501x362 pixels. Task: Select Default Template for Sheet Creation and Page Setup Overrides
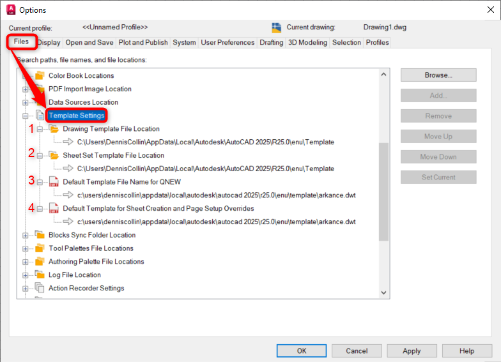[x=158, y=208]
